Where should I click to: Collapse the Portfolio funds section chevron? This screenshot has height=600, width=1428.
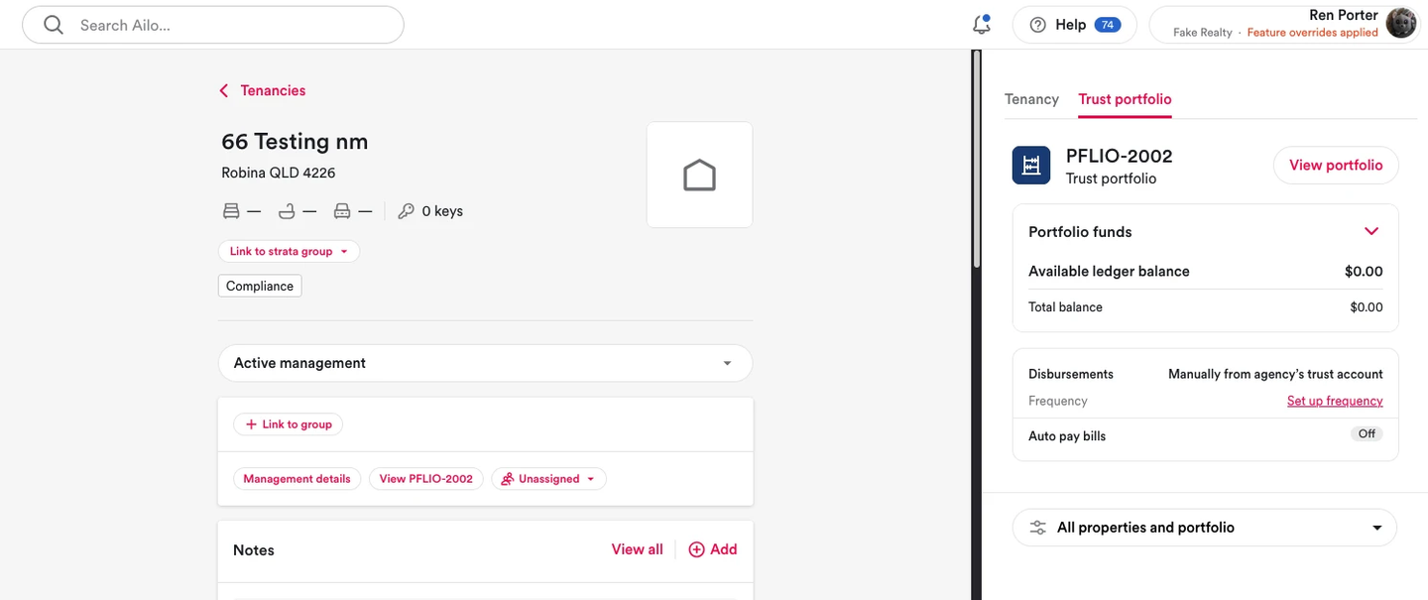tap(1371, 231)
